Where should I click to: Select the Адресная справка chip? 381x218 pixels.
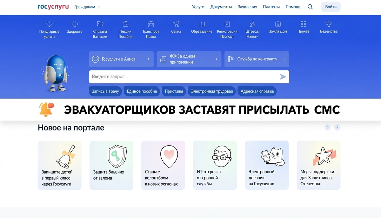[257, 91]
